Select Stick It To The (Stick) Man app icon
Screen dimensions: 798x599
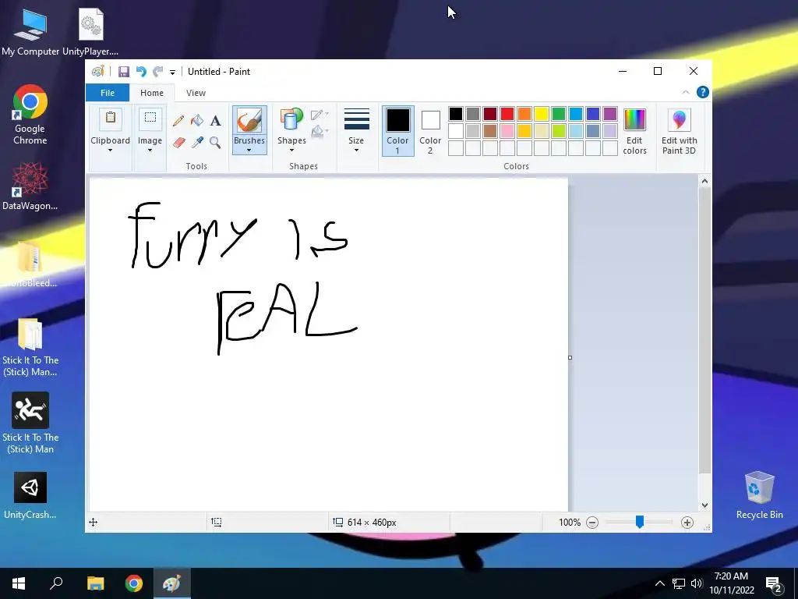30,423
